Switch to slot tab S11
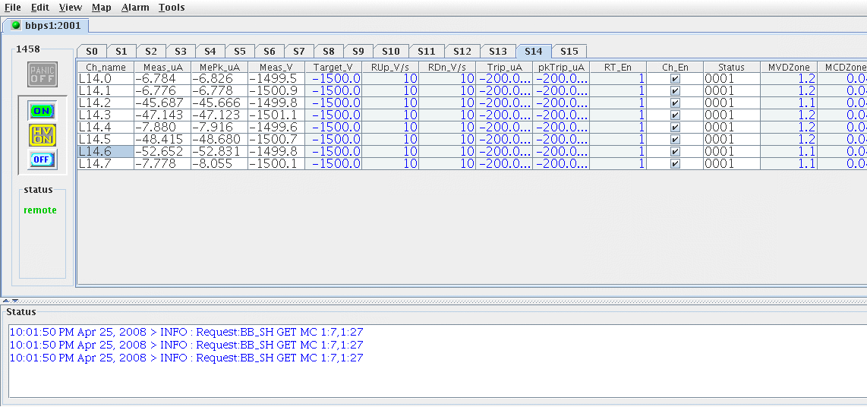Screen dimensions: 867x407 (x=427, y=51)
